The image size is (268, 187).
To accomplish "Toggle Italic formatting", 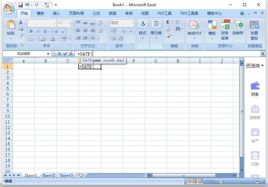I will [38, 31].
